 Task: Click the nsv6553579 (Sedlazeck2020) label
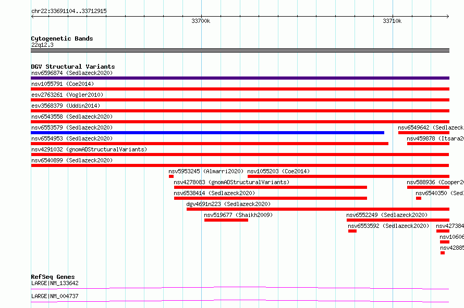tap(72, 127)
